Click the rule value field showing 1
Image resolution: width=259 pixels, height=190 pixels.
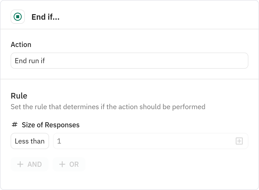pos(144,141)
